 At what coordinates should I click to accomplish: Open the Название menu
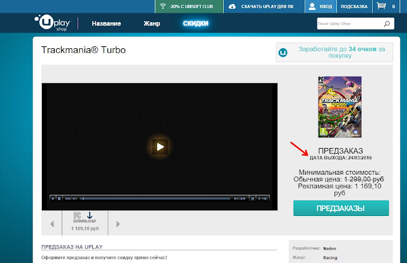pyautogui.click(x=106, y=24)
